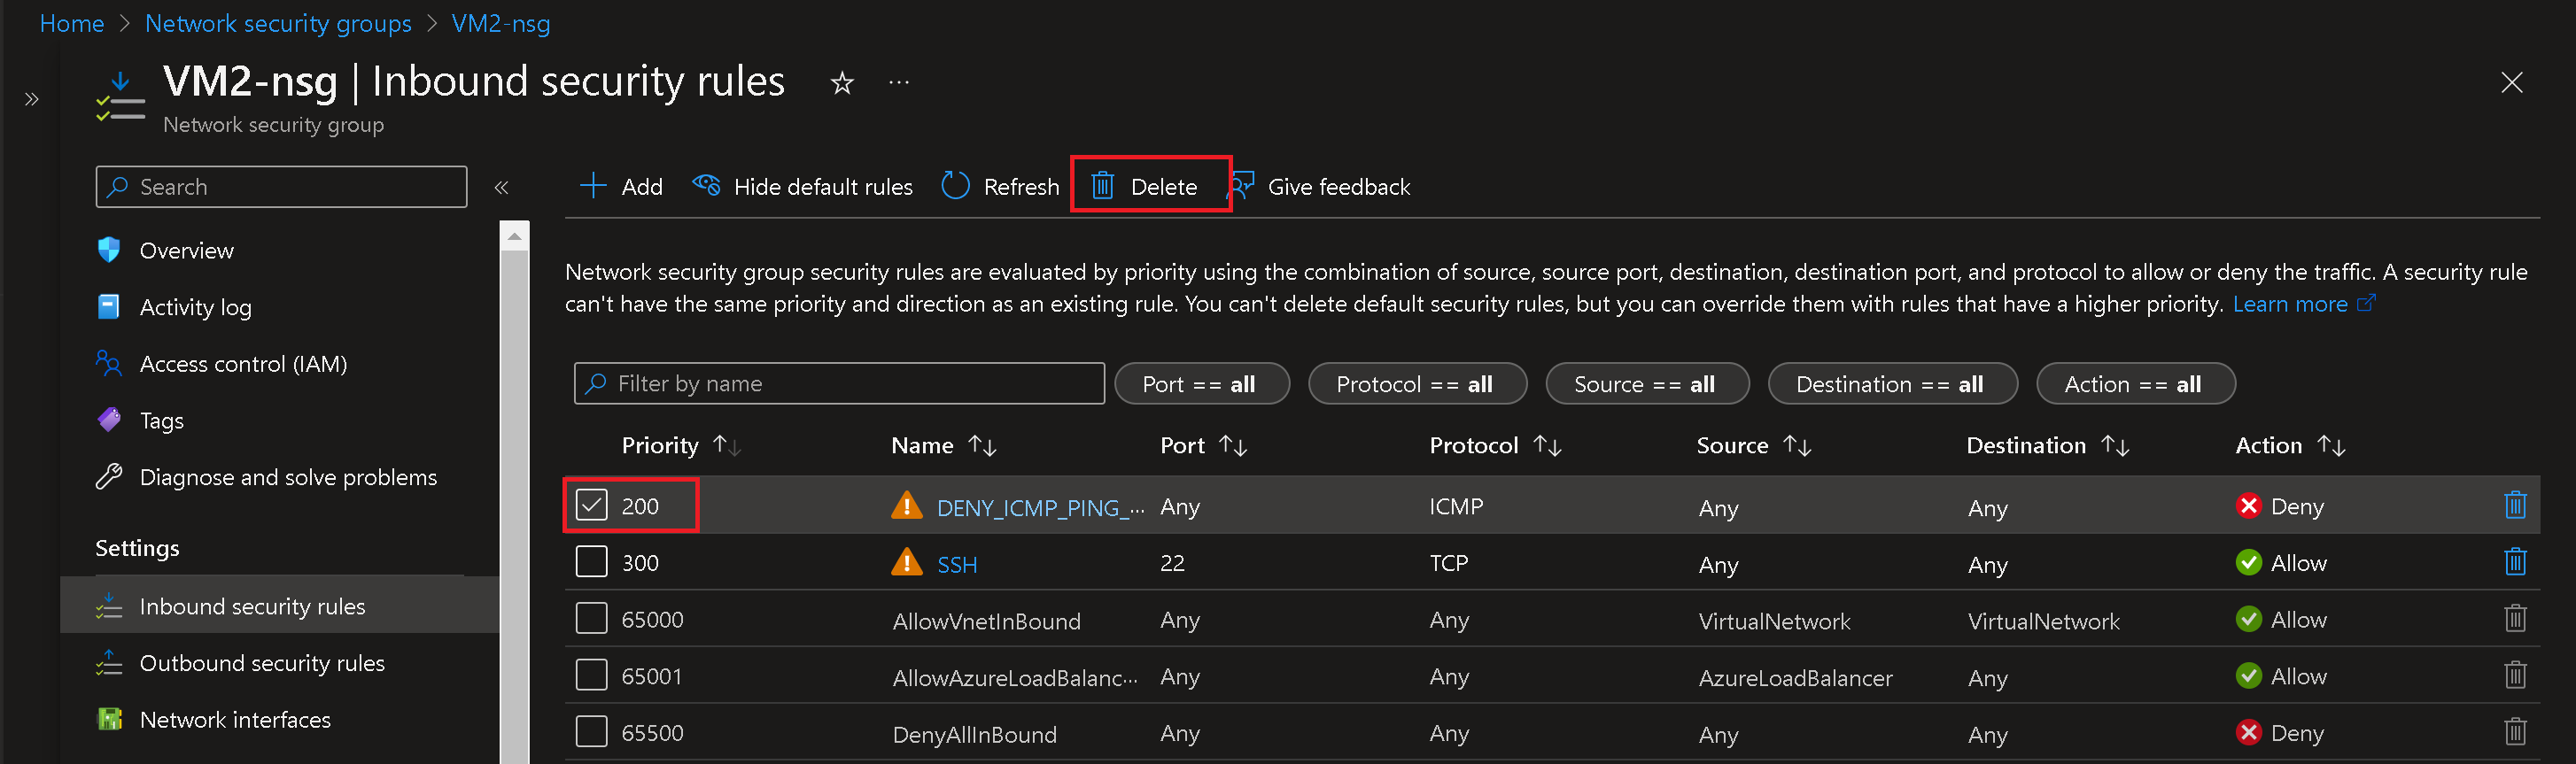Image resolution: width=2576 pixels, height=764 pixels.
Task: Click Home in the breadcrumb
Action: 72,23
